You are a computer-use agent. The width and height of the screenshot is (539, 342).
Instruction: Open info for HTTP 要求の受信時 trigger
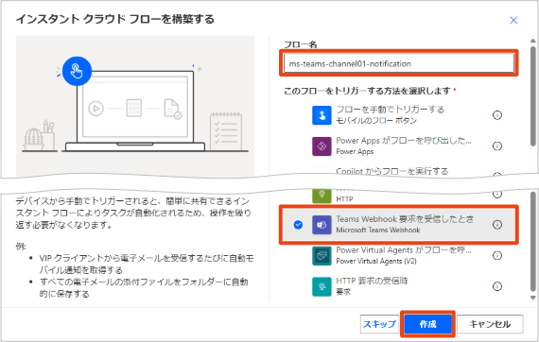coord(497,286)
